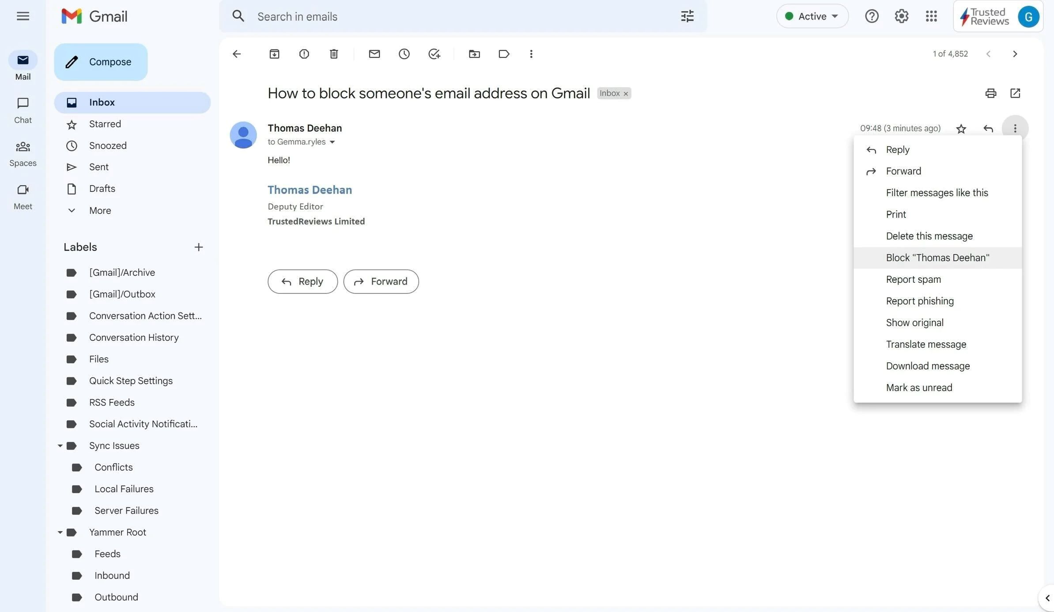Add this email to Tasks
1054x612 pixels.
[x=434, y=54]
